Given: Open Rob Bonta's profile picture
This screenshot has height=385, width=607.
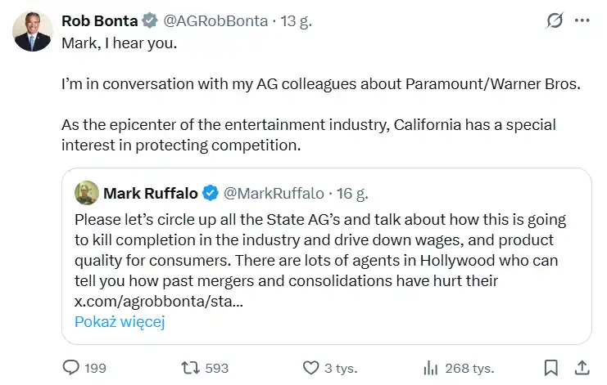Looking at the screenshot, I should click(x=33, y=31).
